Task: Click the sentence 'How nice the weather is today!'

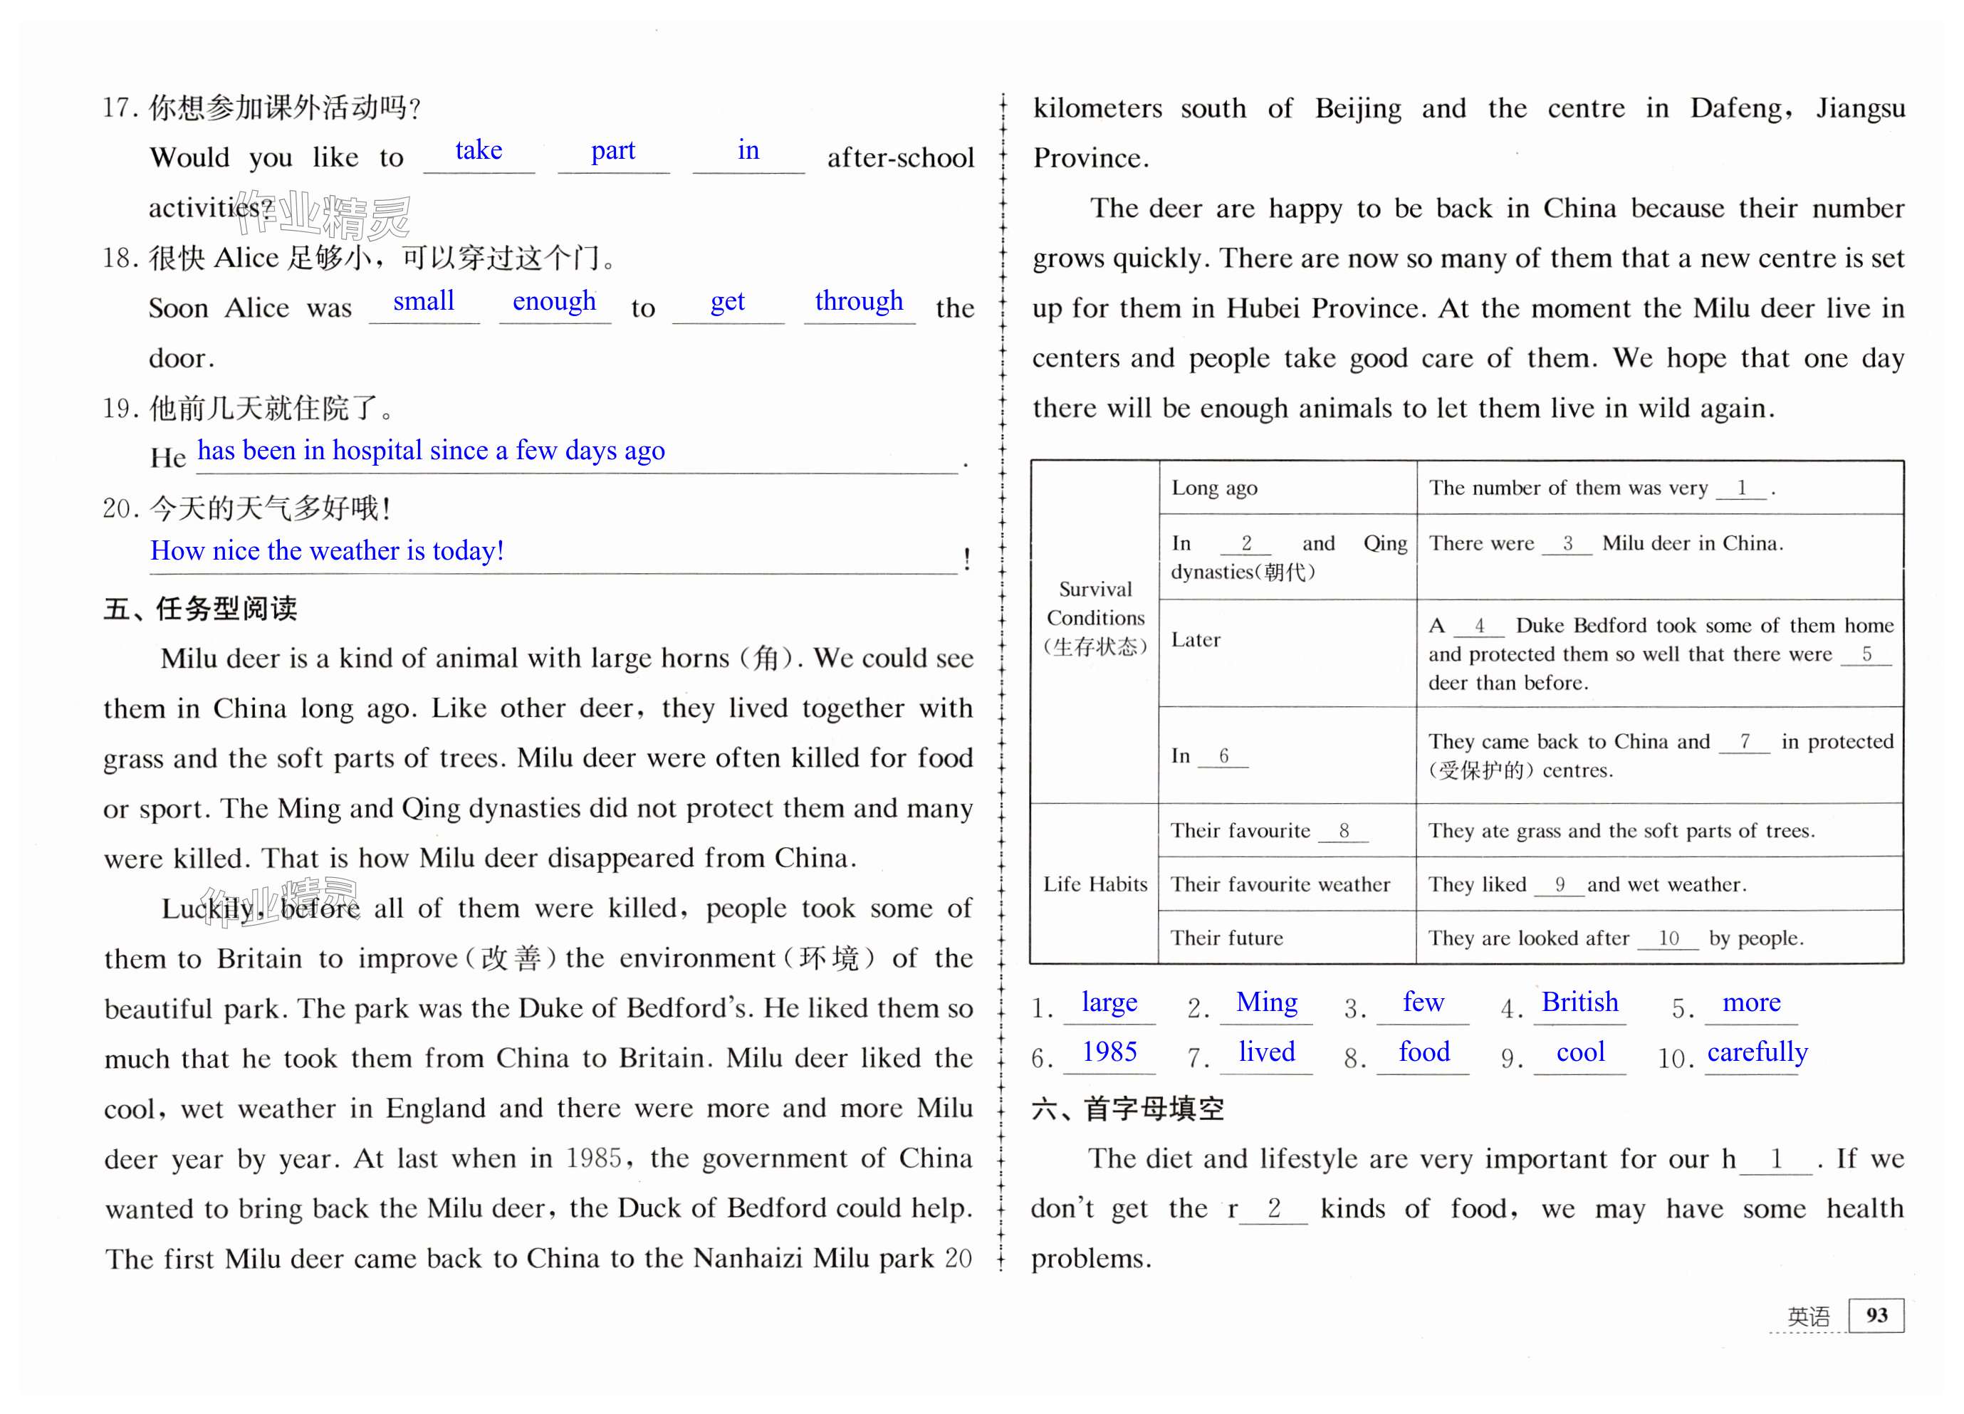Action: click(x=326, y=550)
